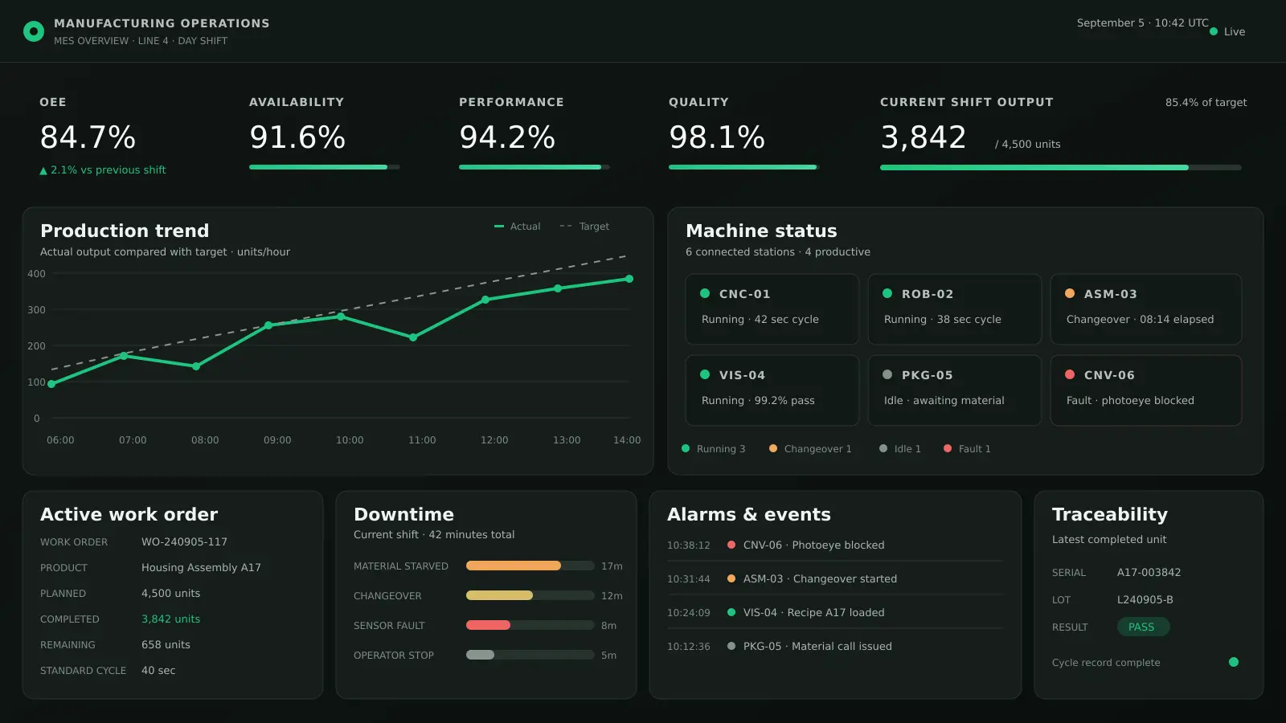The height and width of the screenshot is (723, 1286).
Task: Click the orange dot beside Changeover 1 legend
Action: tap(773, 448)
